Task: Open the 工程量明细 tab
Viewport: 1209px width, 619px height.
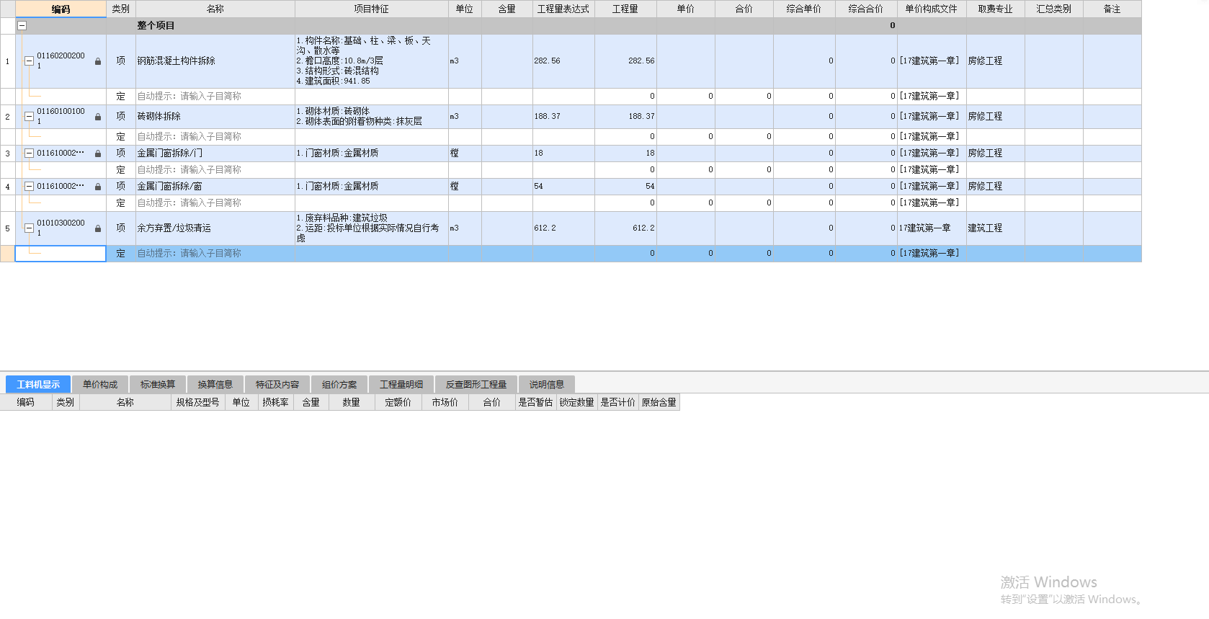Action: 401,384
